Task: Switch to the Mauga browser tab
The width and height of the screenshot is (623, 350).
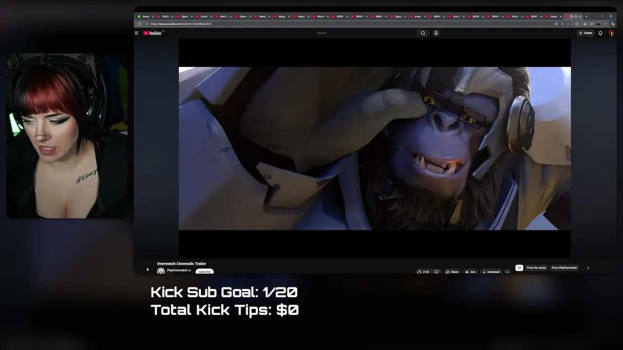Action: click(x=282, y=17)
